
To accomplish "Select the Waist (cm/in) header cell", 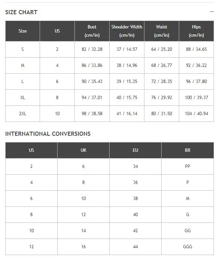I will coord(162,31).
